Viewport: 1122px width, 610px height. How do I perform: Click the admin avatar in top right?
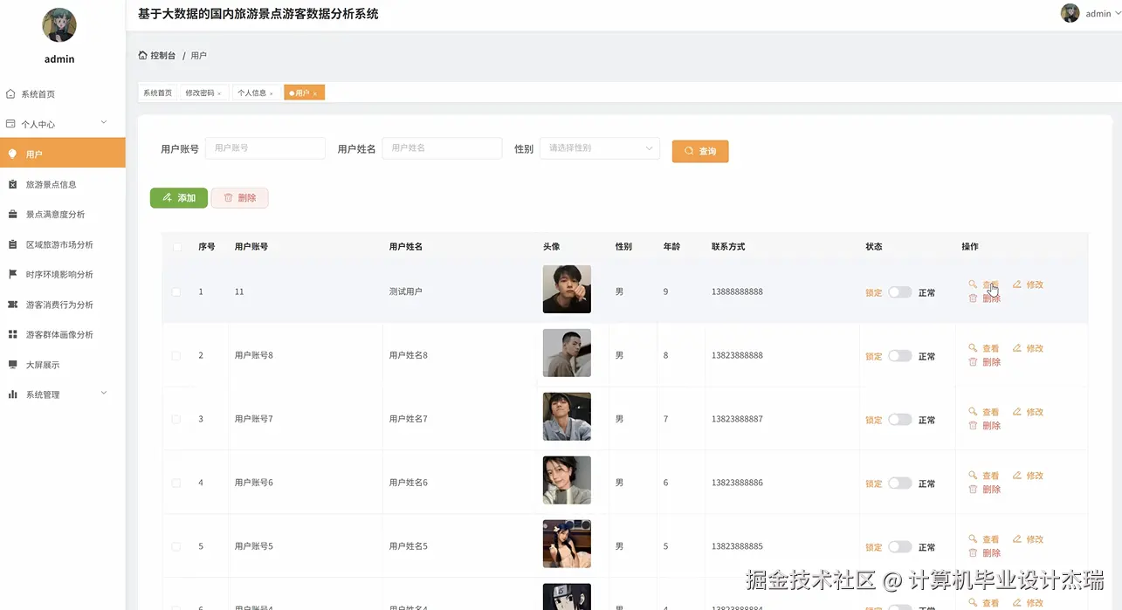[x=1070, y=13]
